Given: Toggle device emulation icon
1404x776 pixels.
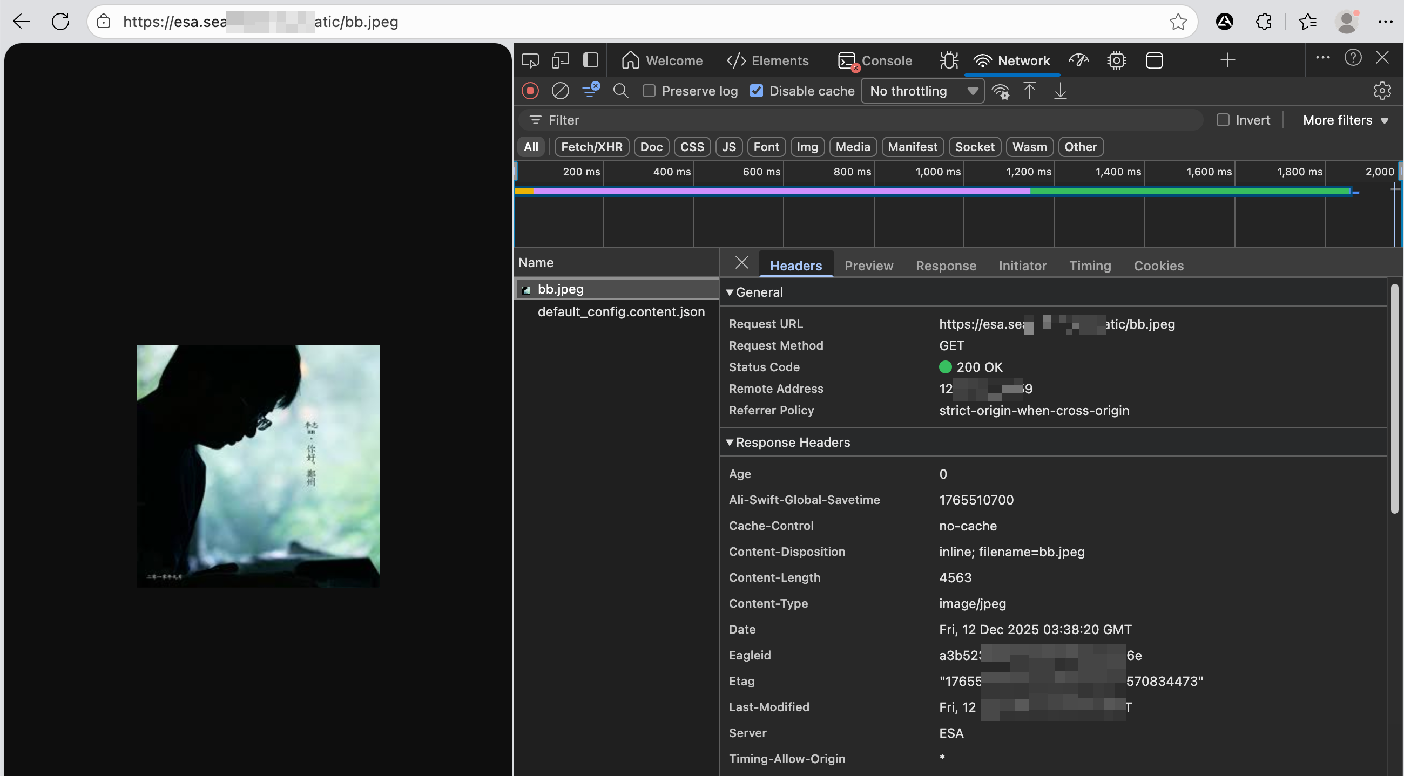Looking at the screenshot, I should coord(560,60).
